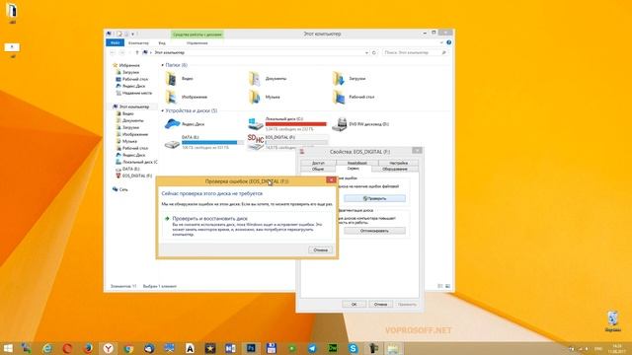This screenshot has height=355, width=632.
Task: Select Этот компьютер in navigation pane
Action: (x=131, y=106)
